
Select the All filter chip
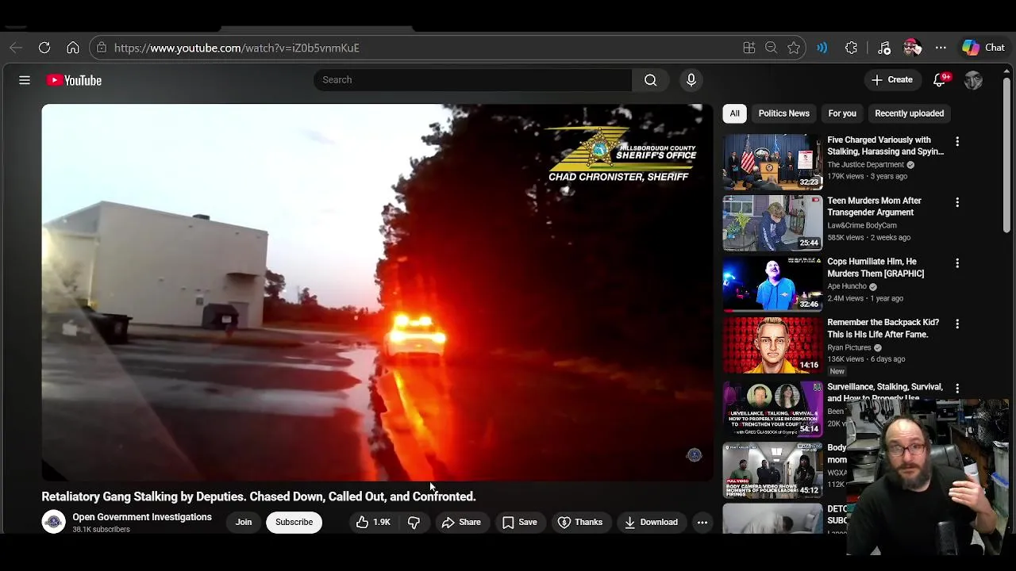[x=734, y=113]
